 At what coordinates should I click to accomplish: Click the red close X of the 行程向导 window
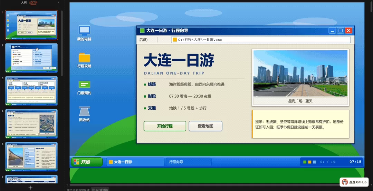pyautogui.click(x=348, y=30)
